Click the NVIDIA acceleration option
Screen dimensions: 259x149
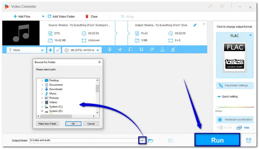(x=225, y=128)
